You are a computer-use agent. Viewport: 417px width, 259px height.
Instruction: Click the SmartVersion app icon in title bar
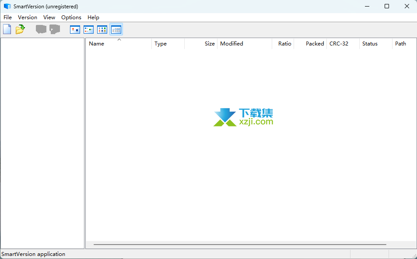pos(7,7)
